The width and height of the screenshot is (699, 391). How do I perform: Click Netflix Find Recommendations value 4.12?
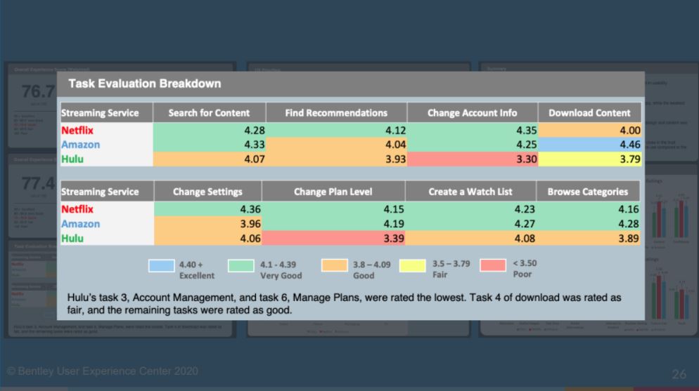(395, 131)
